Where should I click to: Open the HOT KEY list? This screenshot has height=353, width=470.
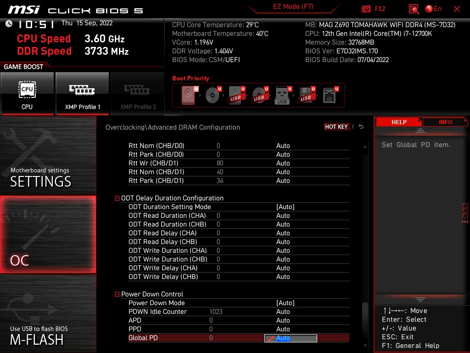click(336, 127)
